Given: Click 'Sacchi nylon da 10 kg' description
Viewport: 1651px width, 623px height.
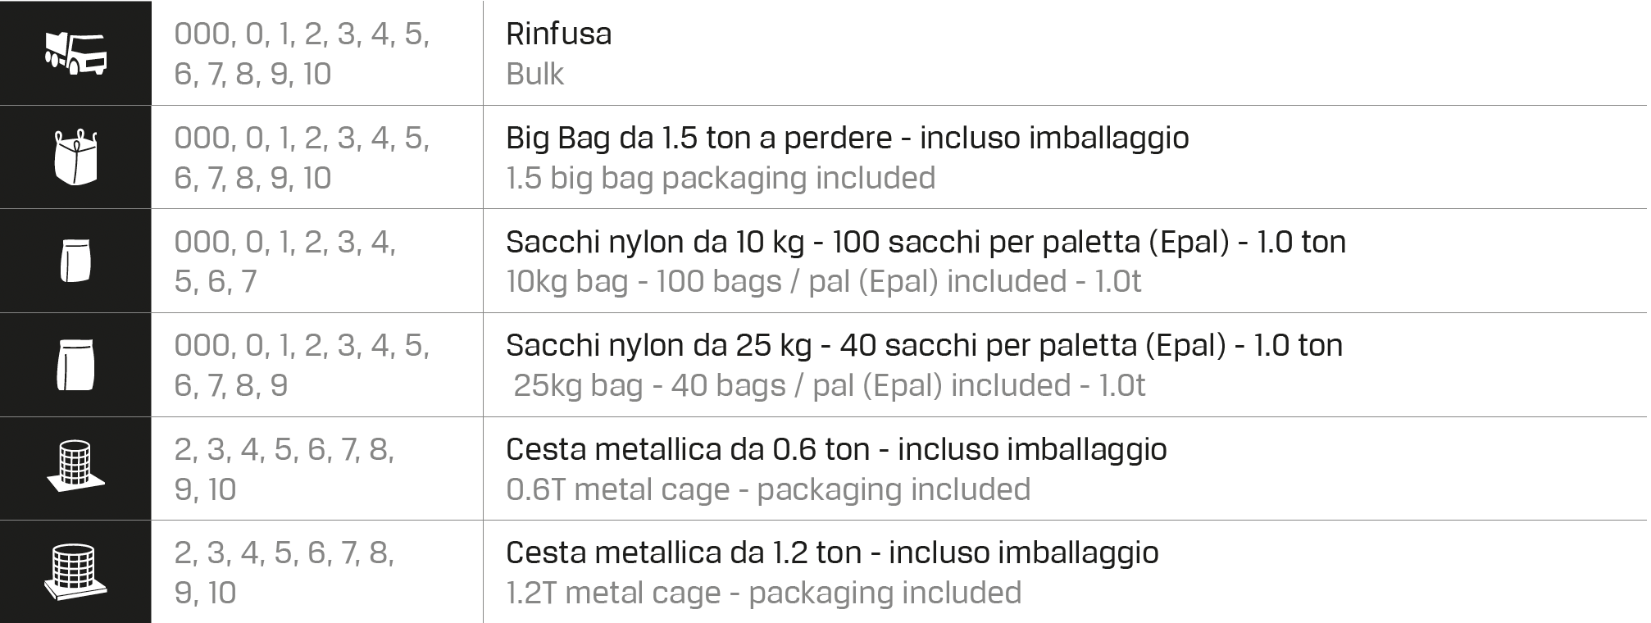Looking at the screenshot, I should click(925, 242).
